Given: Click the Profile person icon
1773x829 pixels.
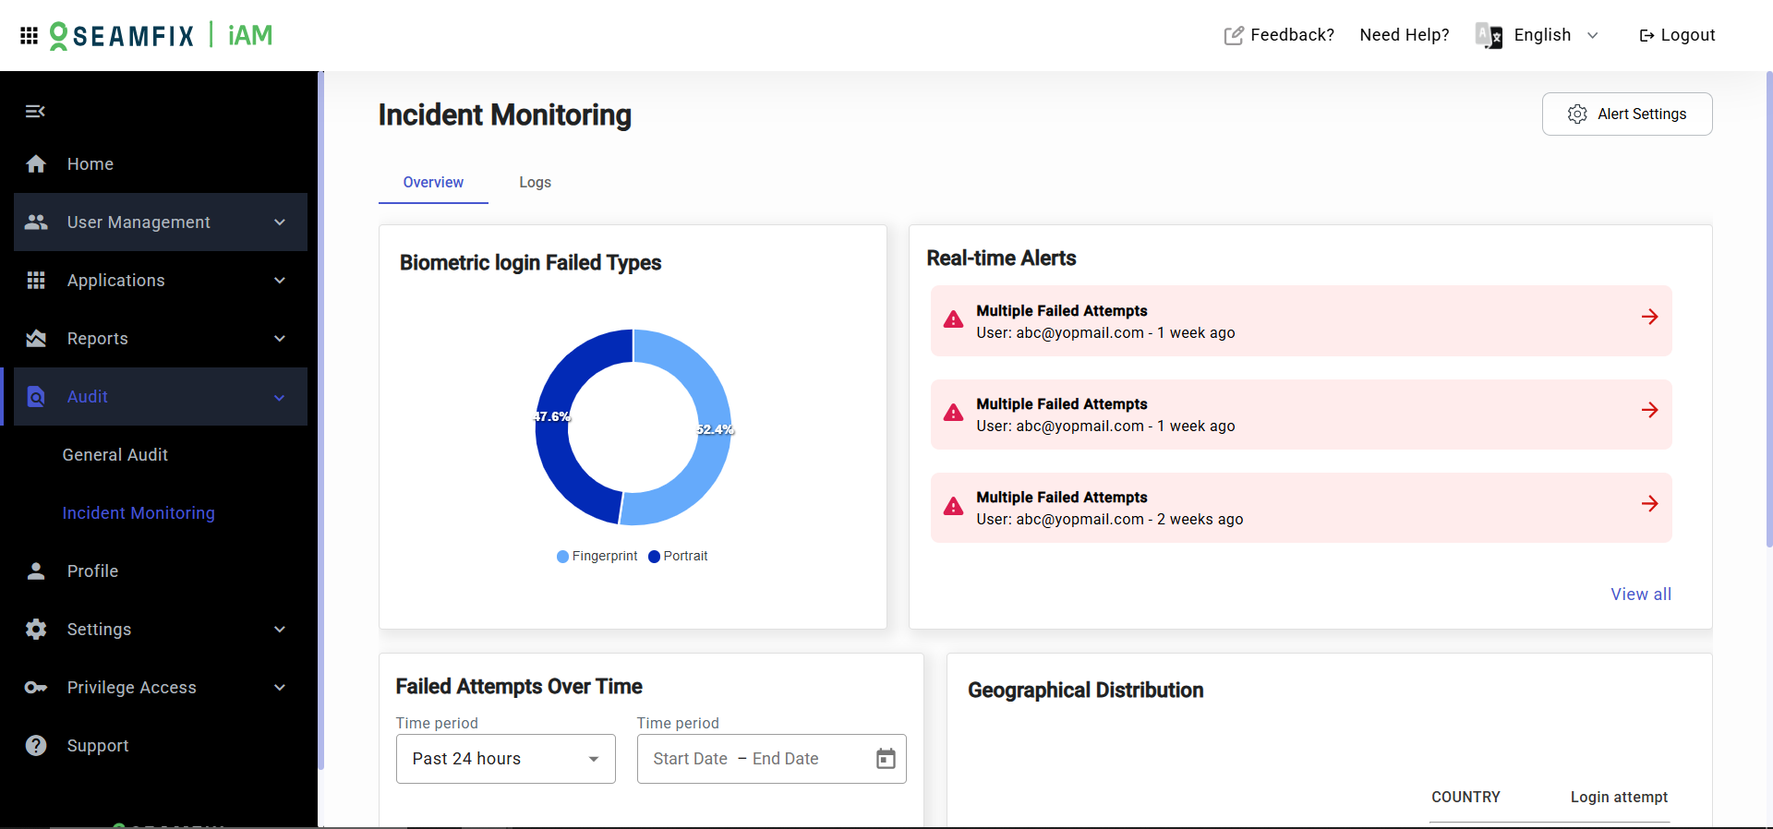Looking at the screenshot, I should coord(36,571).
